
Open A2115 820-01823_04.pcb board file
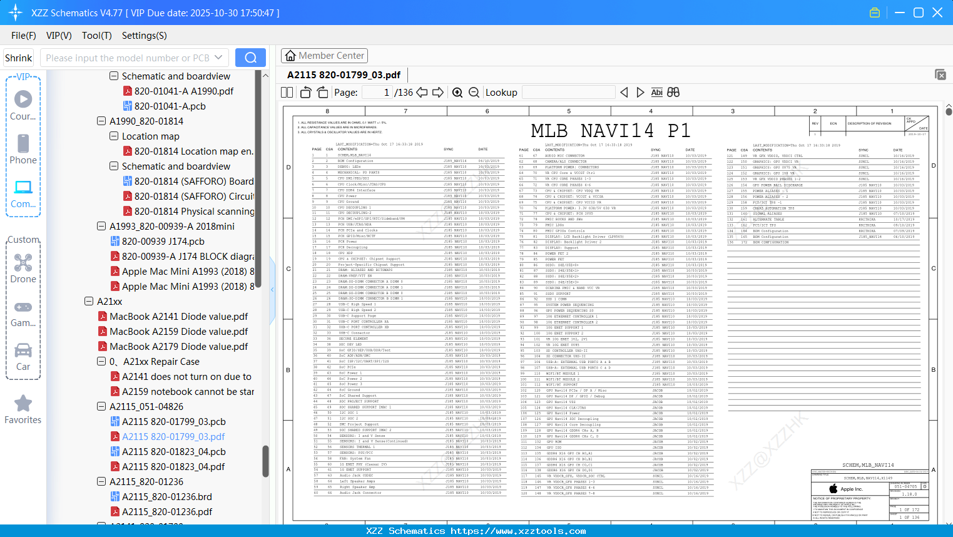[168, 452]
